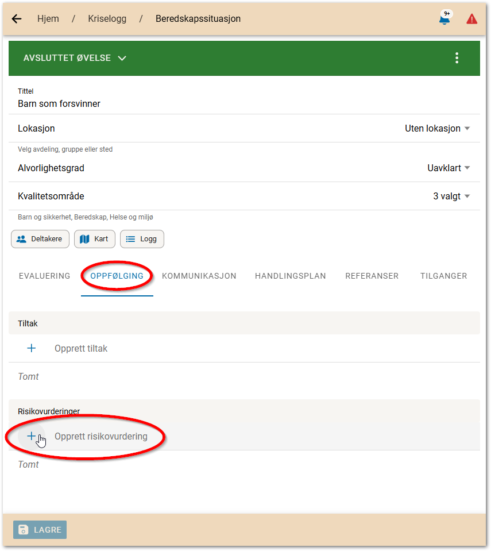Open the three-dot more options menu
The width and height of the screenshot is (491, 551).
pyautogui.click(x=457, y=58)
